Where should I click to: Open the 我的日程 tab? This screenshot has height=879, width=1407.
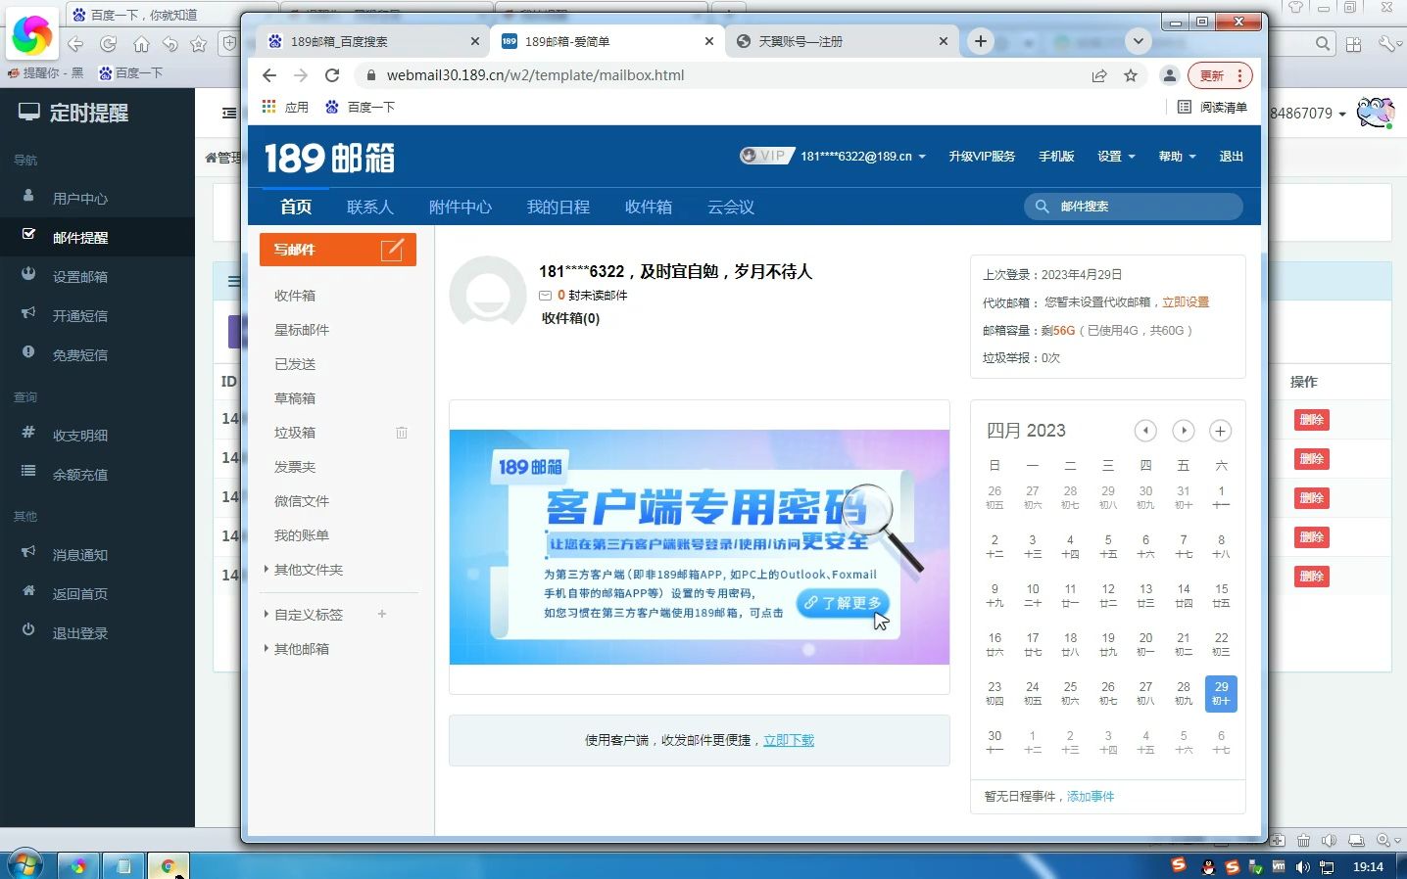click(558, 207)
